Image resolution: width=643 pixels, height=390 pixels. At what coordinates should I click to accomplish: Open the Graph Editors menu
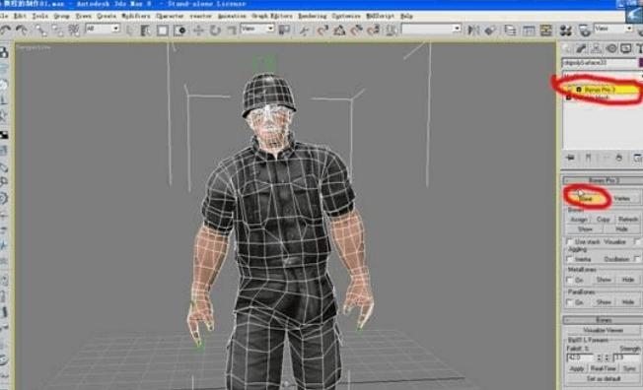(272, 16)
